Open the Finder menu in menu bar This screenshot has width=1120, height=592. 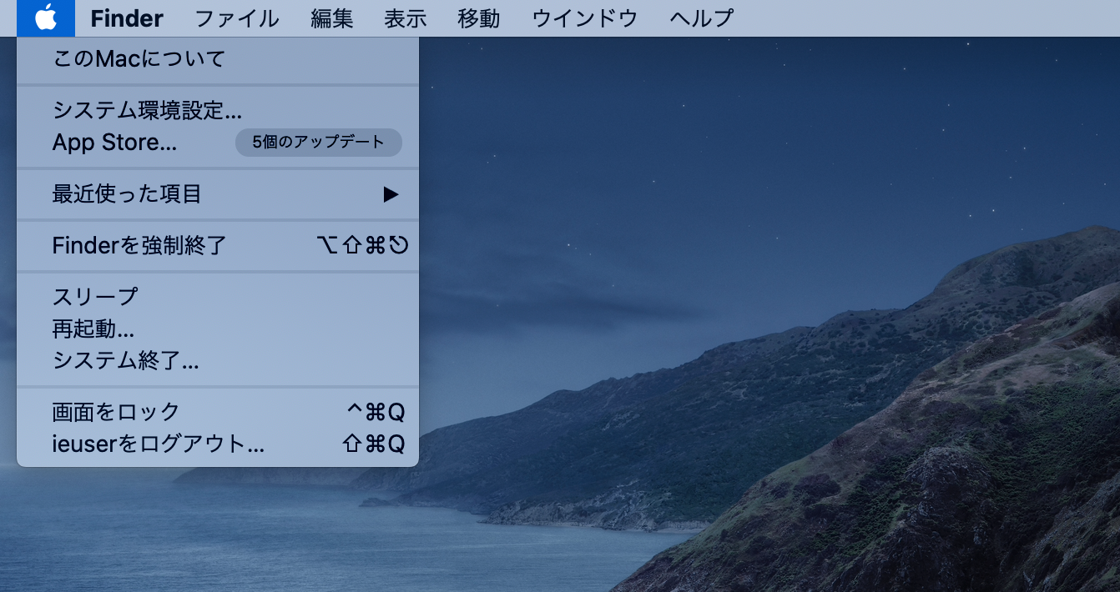point(127,18)
